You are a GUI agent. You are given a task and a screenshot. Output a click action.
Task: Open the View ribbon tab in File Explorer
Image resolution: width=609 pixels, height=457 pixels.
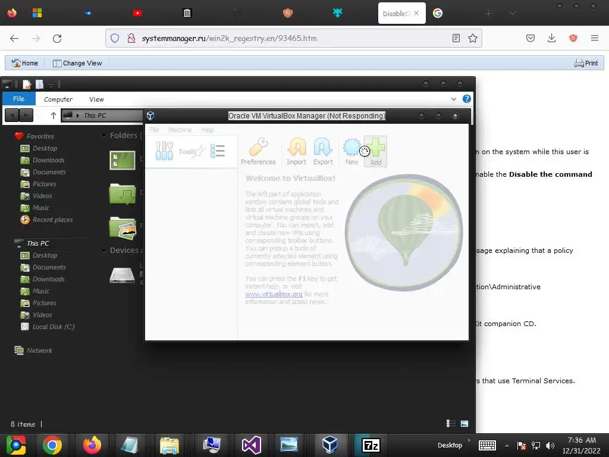(x=96, y=99)
